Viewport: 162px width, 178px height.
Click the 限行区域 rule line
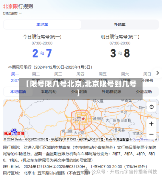[x=48, y=173]
